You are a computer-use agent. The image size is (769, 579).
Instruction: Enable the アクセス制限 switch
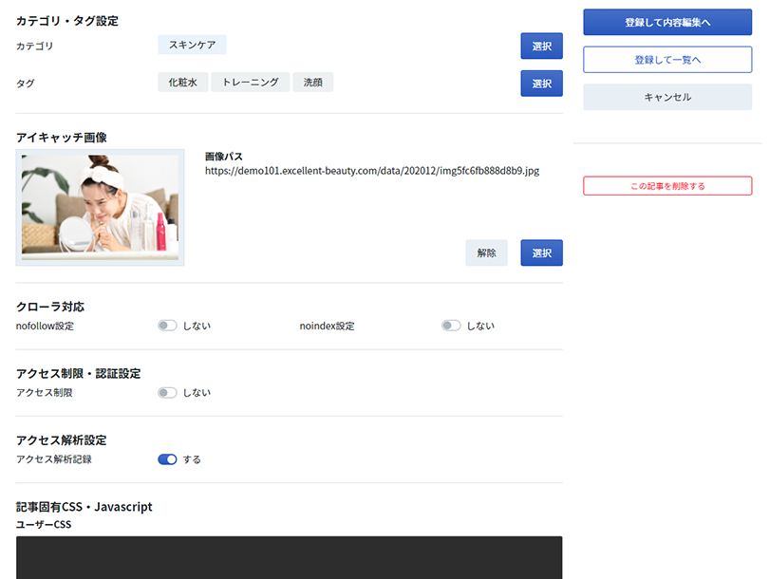click(167, 393)
